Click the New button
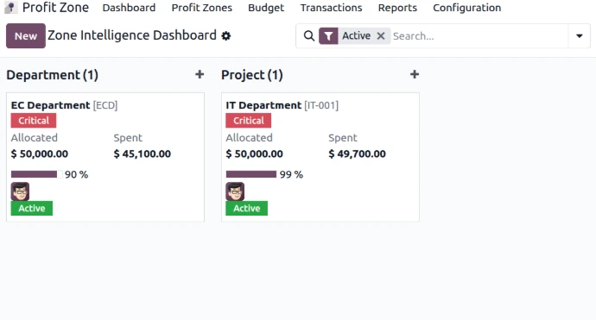Image resolution: width=596 pixels, height=320 pixels. tap(26, 36)
